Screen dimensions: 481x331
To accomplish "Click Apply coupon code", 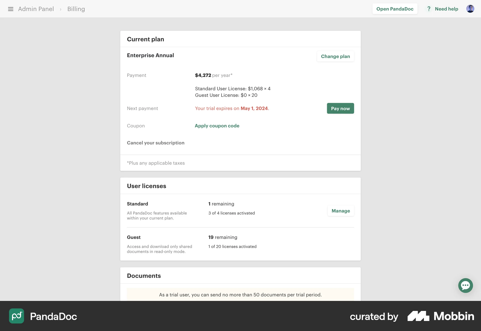I will pos(217,126).
